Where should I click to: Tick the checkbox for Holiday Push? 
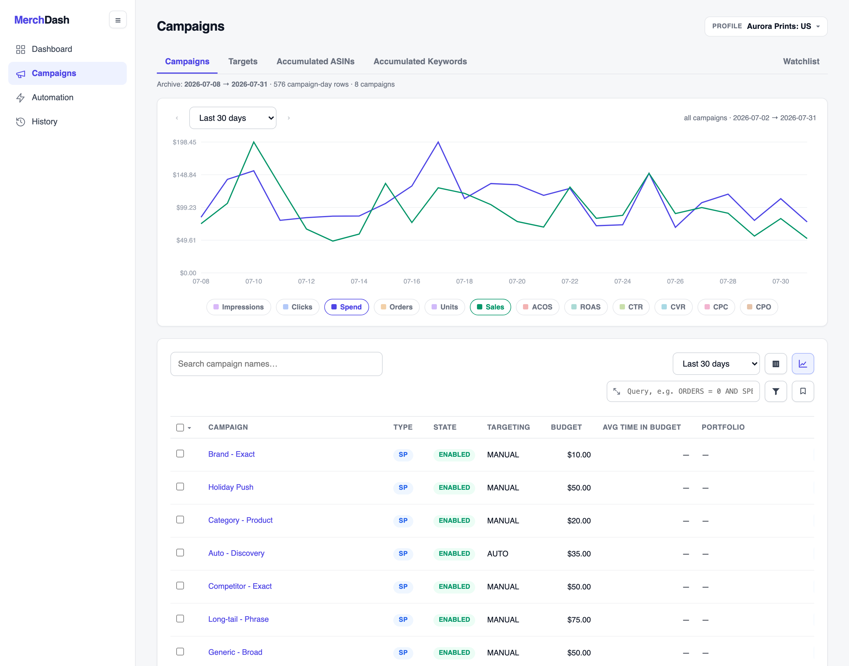180,487
